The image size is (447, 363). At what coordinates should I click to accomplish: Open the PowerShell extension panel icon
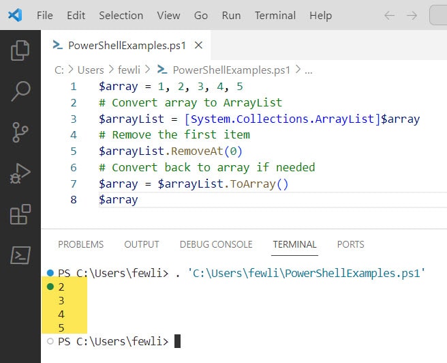tap(20, 255)
